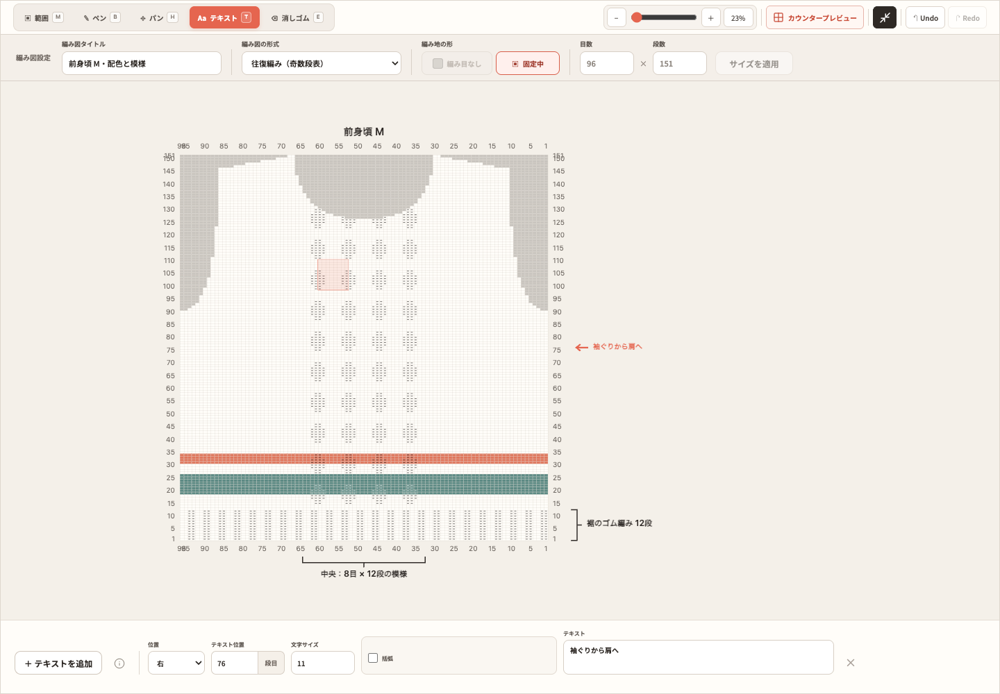Viewport: 1000px width, 694px height.
Task: Activate the テキスト text tool
Action: (224, 18)
